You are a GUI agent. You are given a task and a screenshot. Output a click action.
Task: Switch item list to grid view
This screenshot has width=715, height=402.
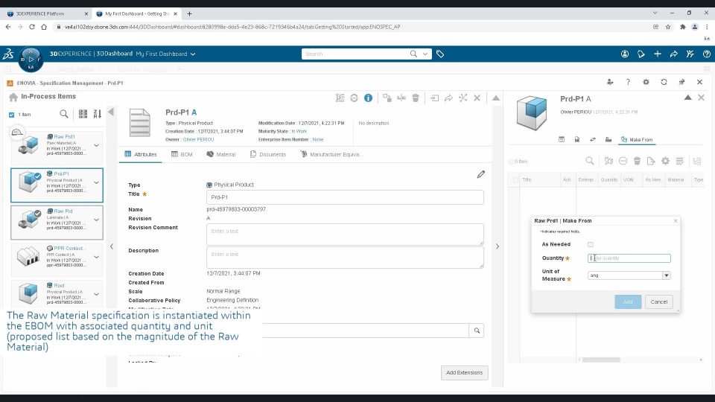(x=83, y=114)
